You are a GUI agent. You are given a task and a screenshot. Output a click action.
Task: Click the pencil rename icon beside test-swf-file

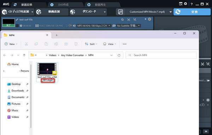tap(17, 20)
